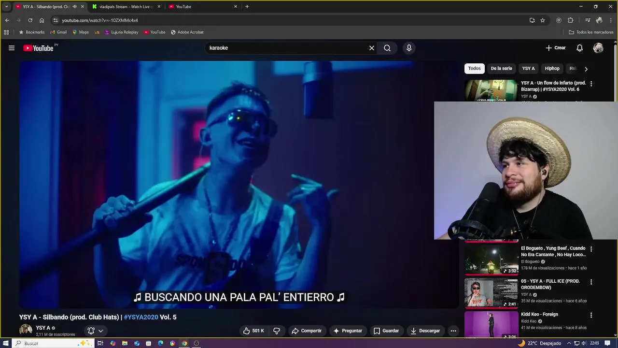
Task: Show next filter chips with arrow
Action: point(586,69)
